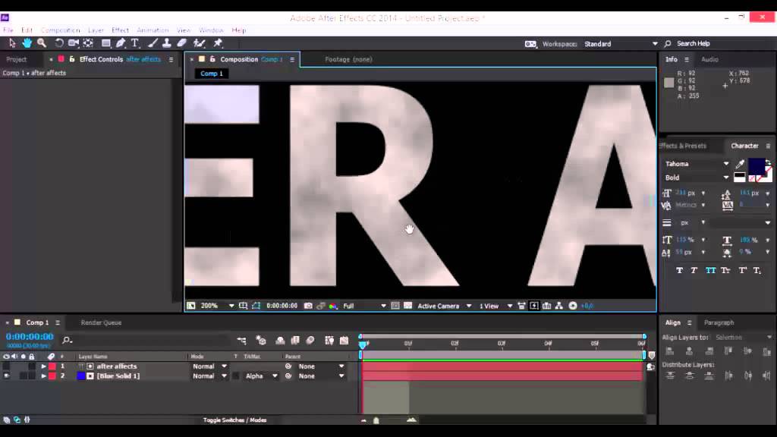Select the Clone Stamp tool

[x=167, y=43]
